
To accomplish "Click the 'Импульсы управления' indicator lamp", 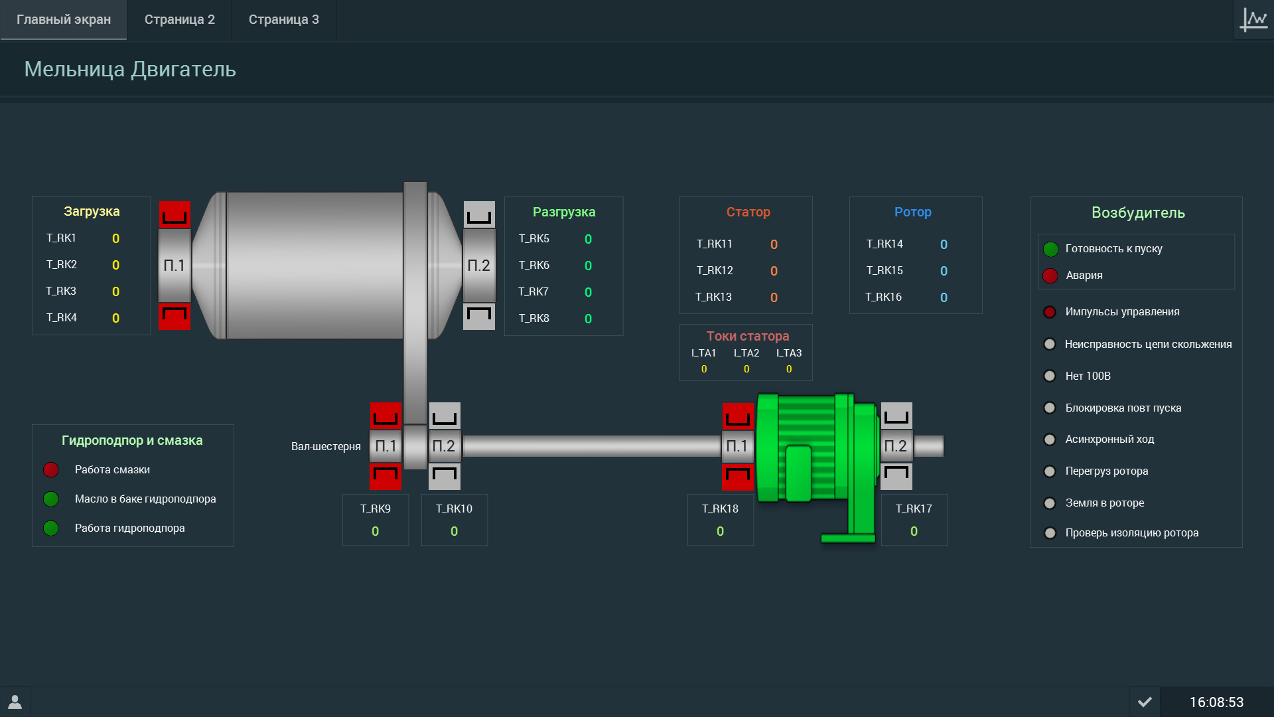I will point(1050,312).
